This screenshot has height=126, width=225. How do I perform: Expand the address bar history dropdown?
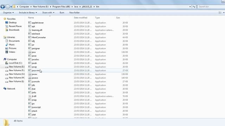(190, 7)
